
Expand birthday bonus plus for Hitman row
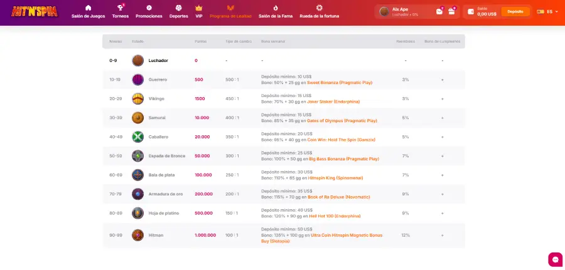442,235
